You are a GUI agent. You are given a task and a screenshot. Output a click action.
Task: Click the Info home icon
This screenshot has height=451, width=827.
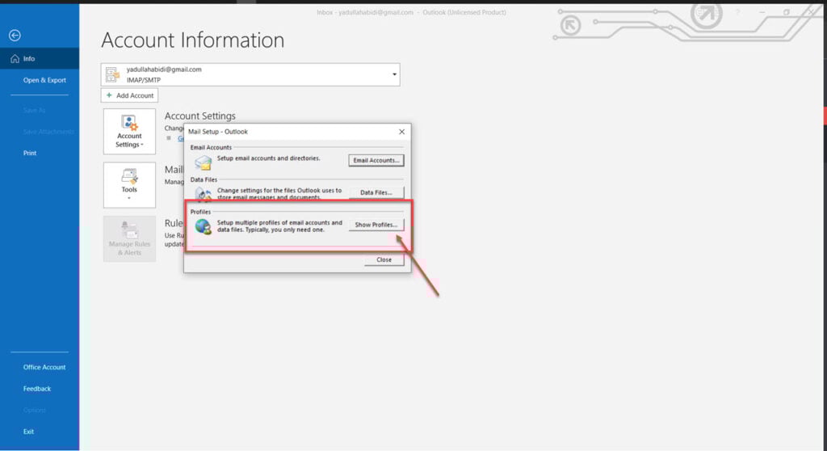click(x=15, y=59)
